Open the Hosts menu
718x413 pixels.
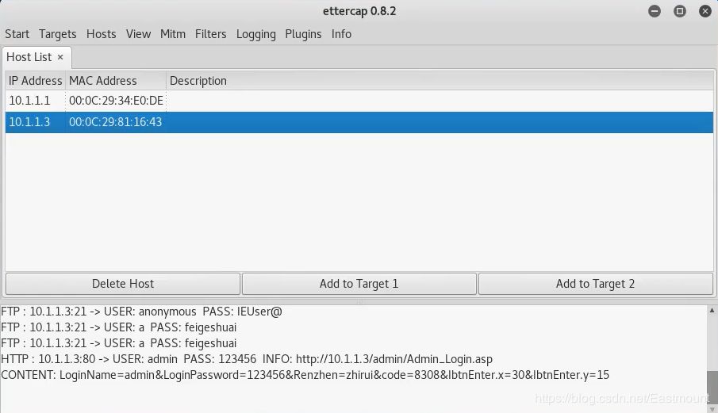pyautogui.click(x=101, y=34)
